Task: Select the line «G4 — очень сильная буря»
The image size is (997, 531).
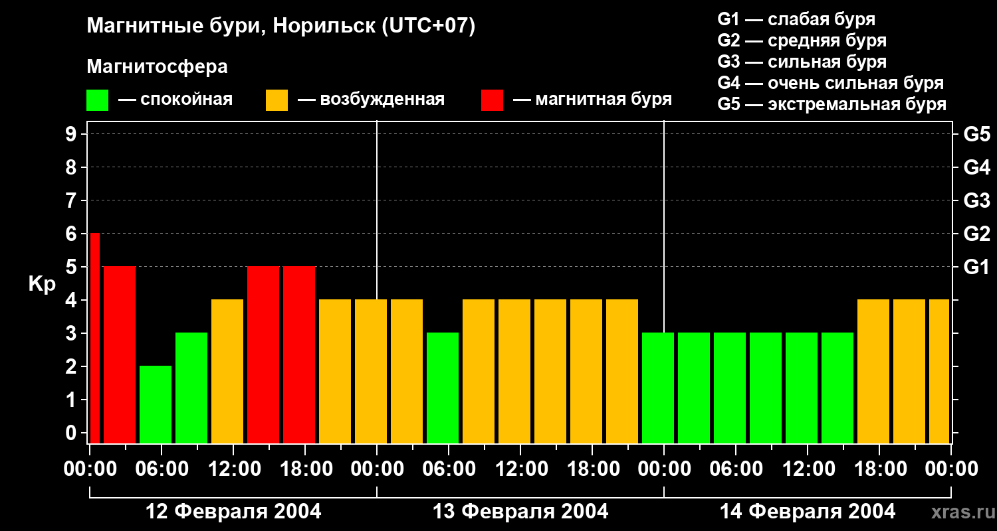Action: click(x=830, y=83)
